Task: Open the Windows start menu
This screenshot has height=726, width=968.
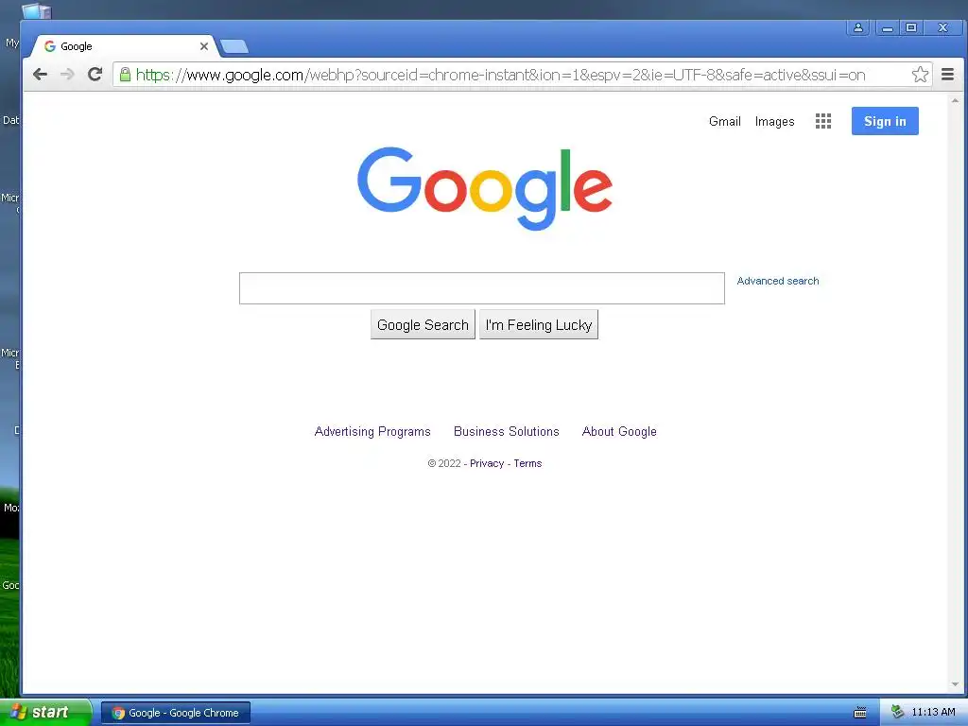Action: click(45, 713)
